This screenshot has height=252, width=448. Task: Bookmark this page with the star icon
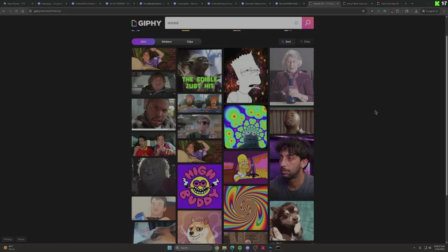(x=363, y=11)
